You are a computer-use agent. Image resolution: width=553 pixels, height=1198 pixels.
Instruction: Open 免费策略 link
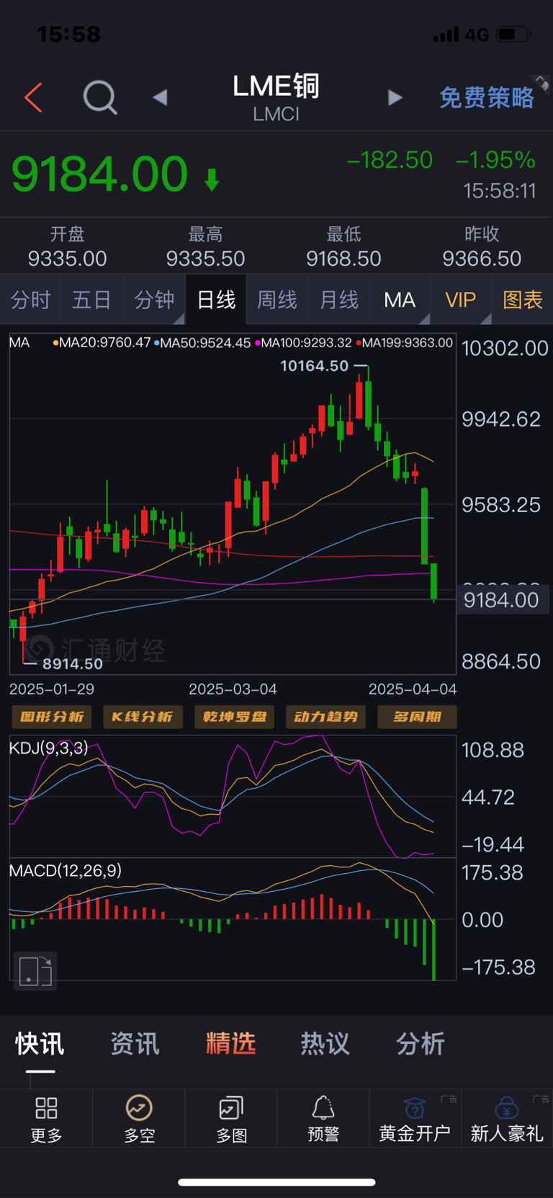coord(487,97)
